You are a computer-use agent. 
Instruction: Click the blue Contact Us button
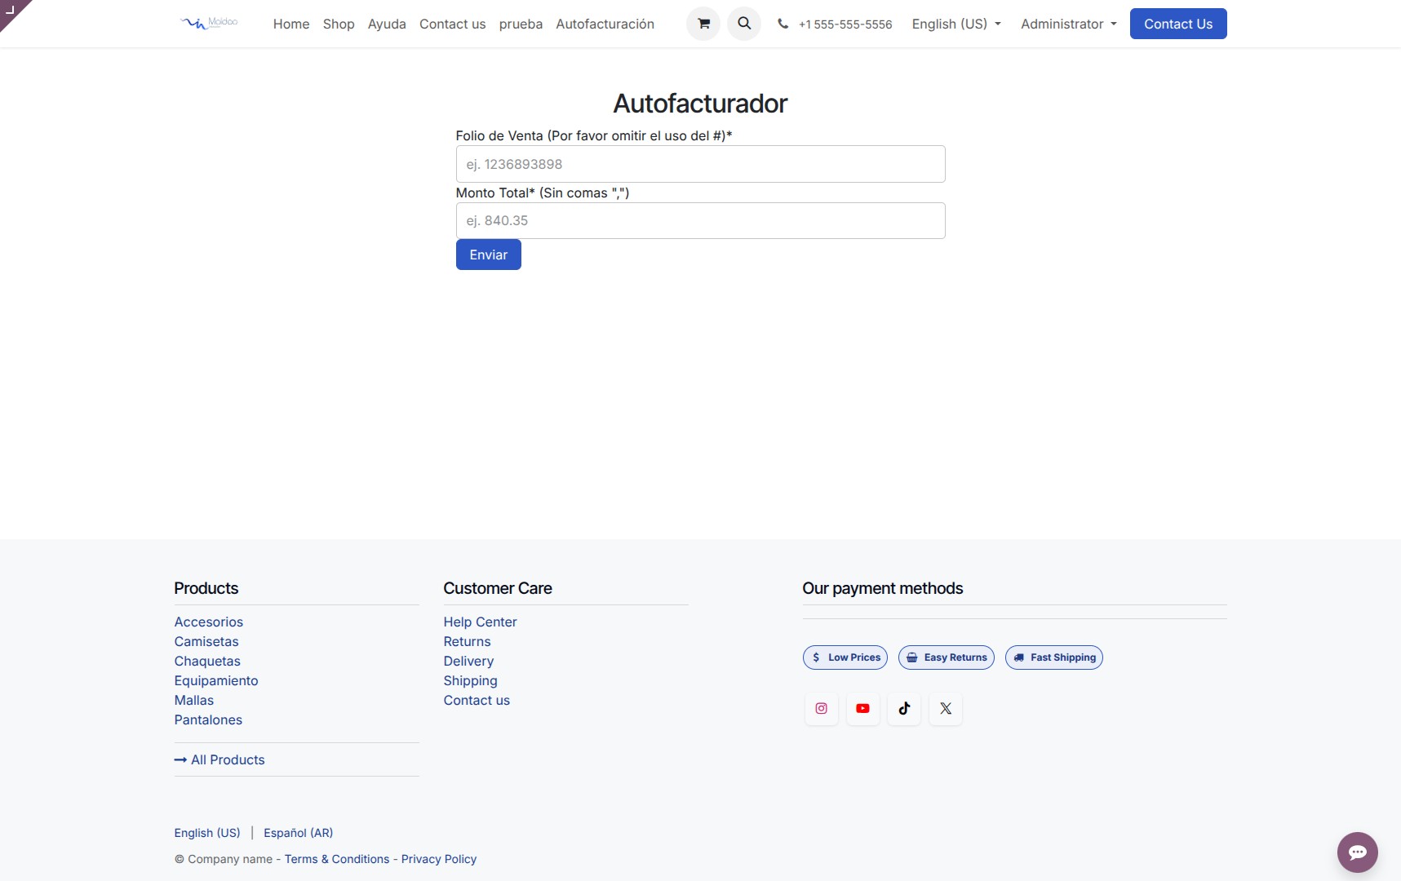coord(1178,24)
